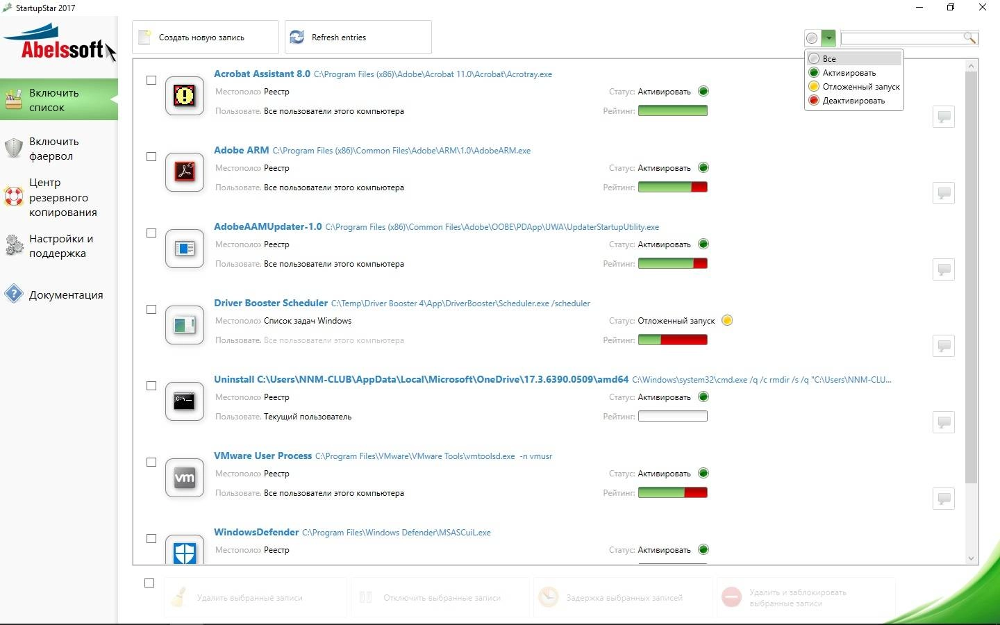Image resolution: width=1000 pixels, height=625 pixels.
Task: Click the Acrobat Assistant 8.0 app icon
Action: (185, 95)
